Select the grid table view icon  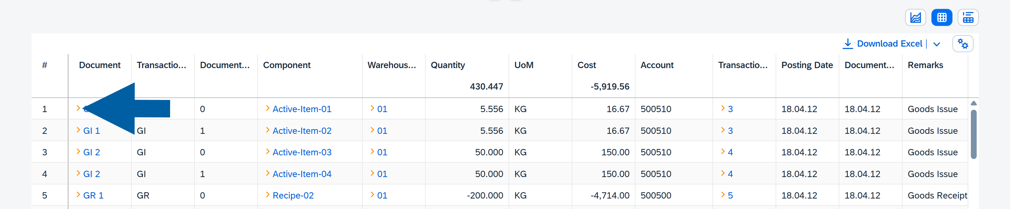pos(941,17)
